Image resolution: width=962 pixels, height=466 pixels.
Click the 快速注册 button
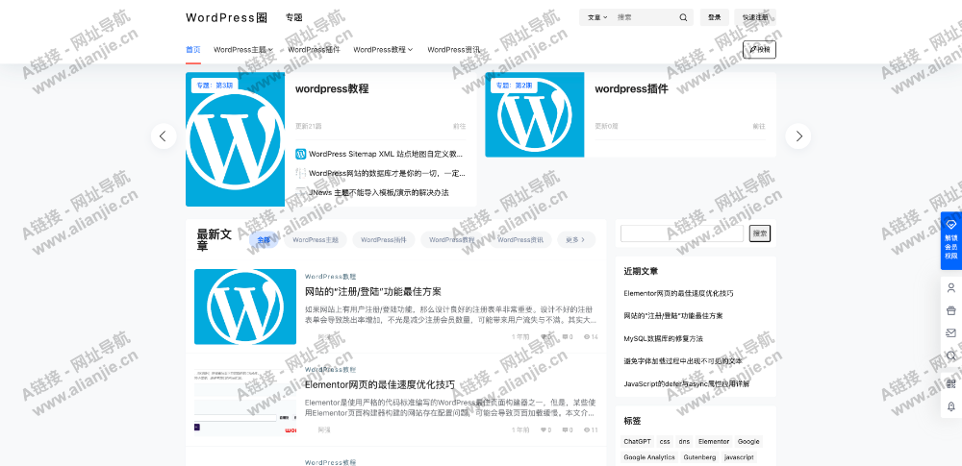(755, 18)
